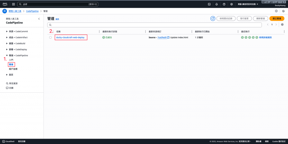Screen dimensions: 288x144
Task: Click 意見回饋 in the footer
Action: 22,141
